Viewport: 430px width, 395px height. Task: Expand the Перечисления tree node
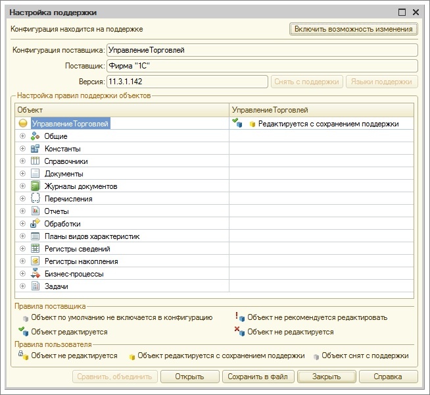[23, 198]
